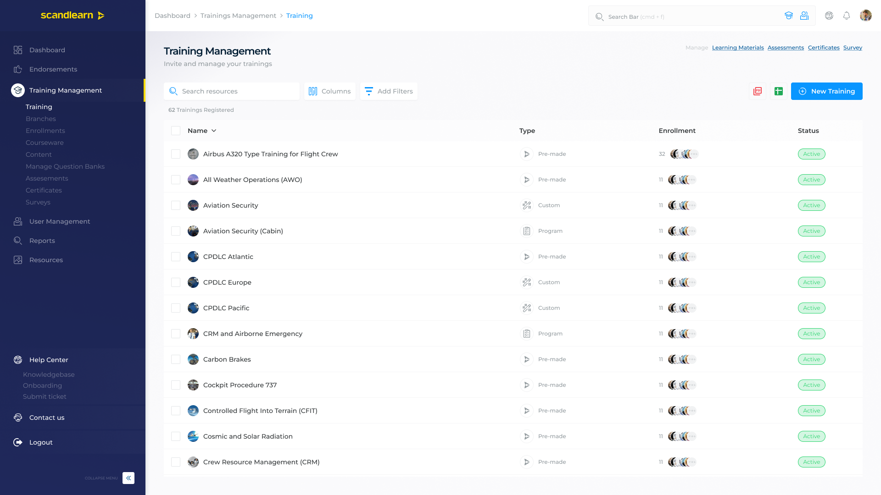Image resolution: width=881 pixels, height=495 pixels.
Task: Click New Training button
Action: click(827, 91)
